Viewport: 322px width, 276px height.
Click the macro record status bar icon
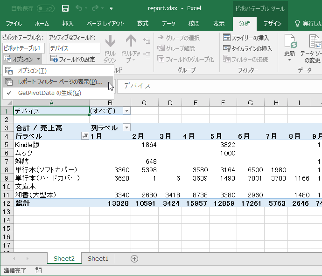(38, 270)
